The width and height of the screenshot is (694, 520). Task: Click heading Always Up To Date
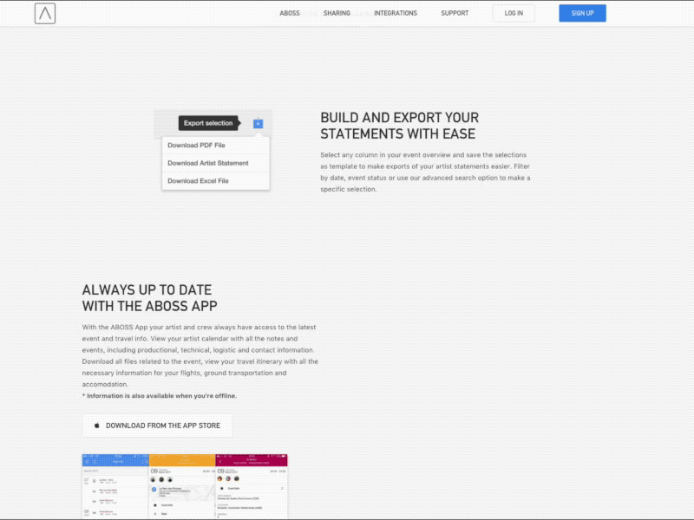click(x=149, y=297)
